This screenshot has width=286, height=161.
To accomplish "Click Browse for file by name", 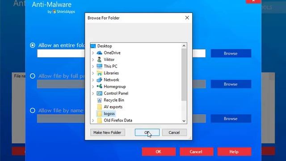I will (x=231, y=119).
